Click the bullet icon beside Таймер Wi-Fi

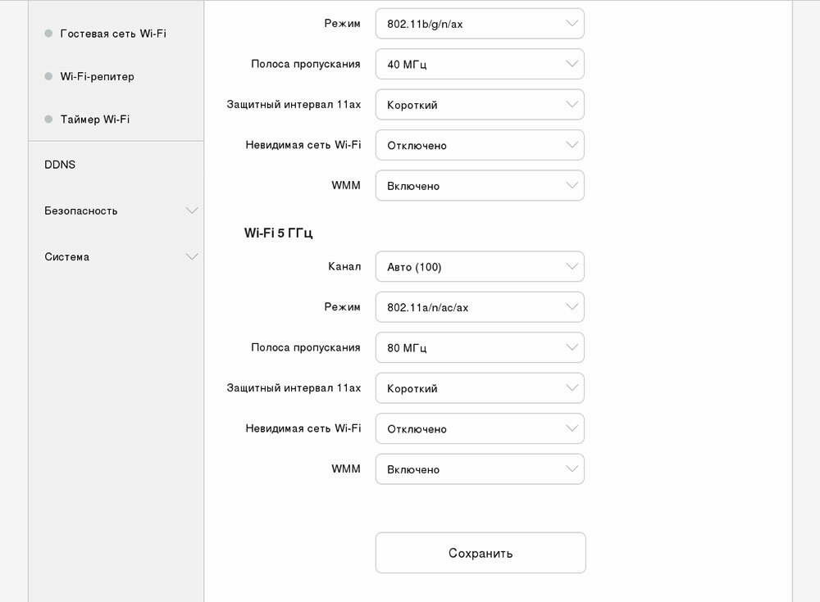coord(48,119)
